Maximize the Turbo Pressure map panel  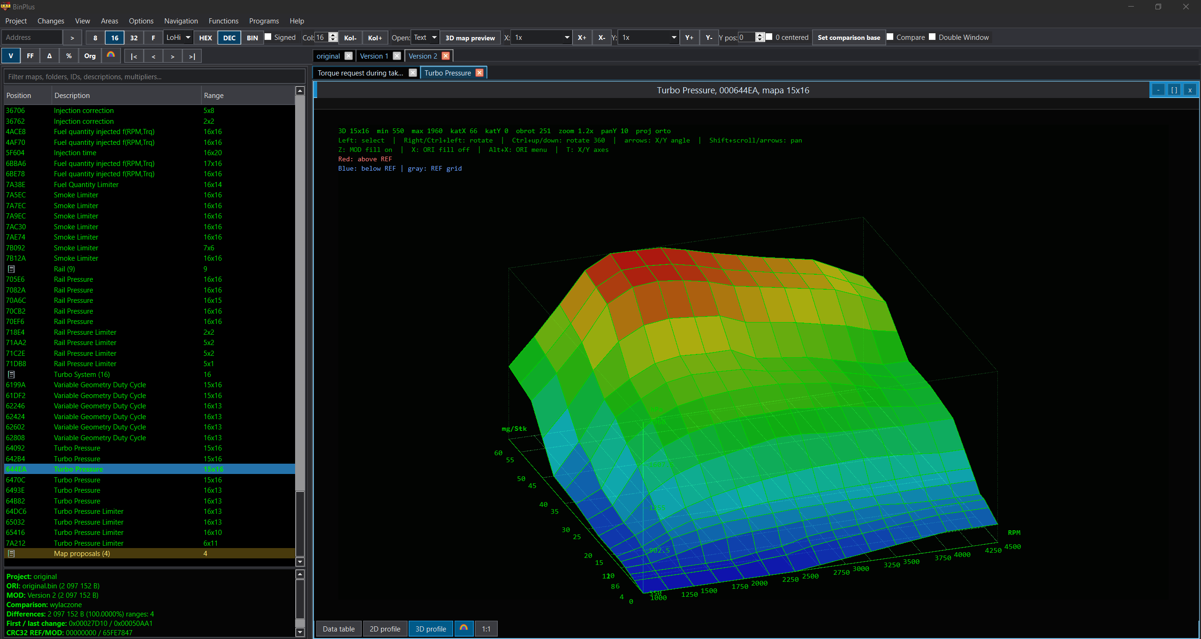(1174, 90)
